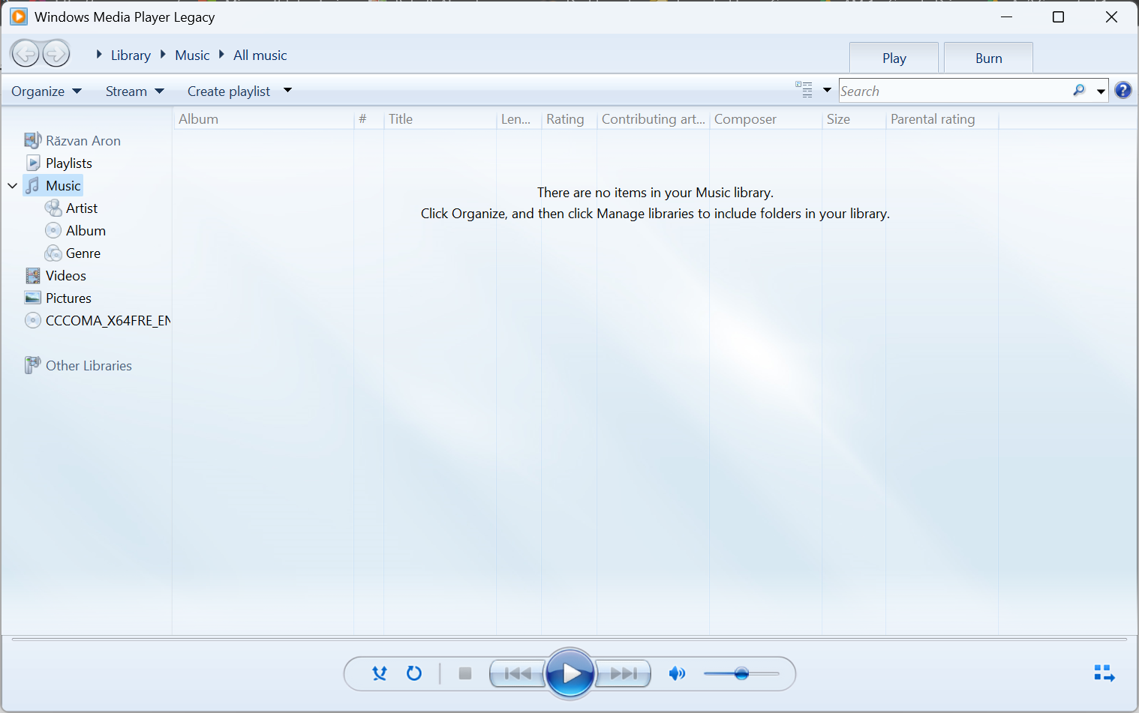
Task: Open Other Libraries in sidebar
Action: coord(89,365)
